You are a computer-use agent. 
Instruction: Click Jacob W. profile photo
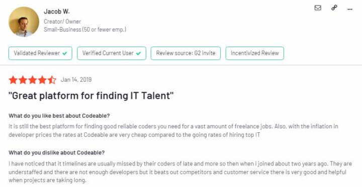[x=24, y=22]
